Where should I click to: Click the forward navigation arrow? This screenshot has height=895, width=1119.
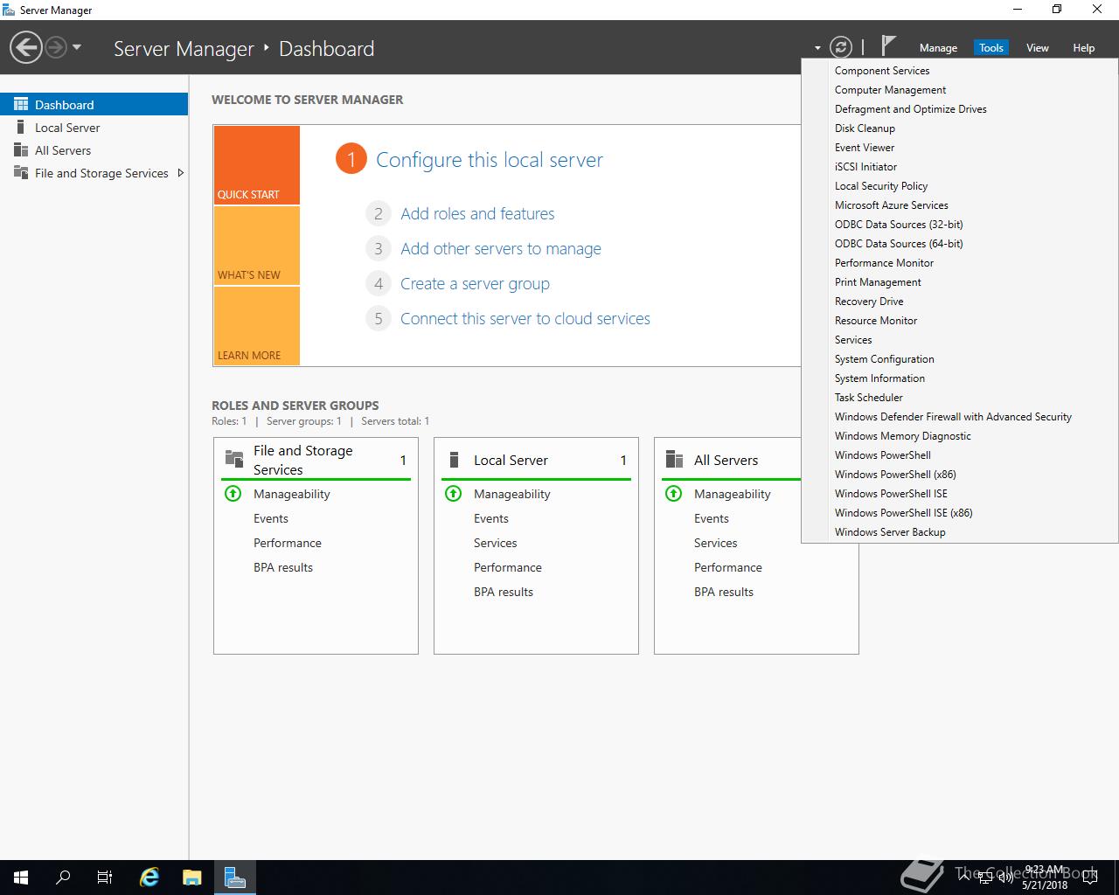pos(56,47)
